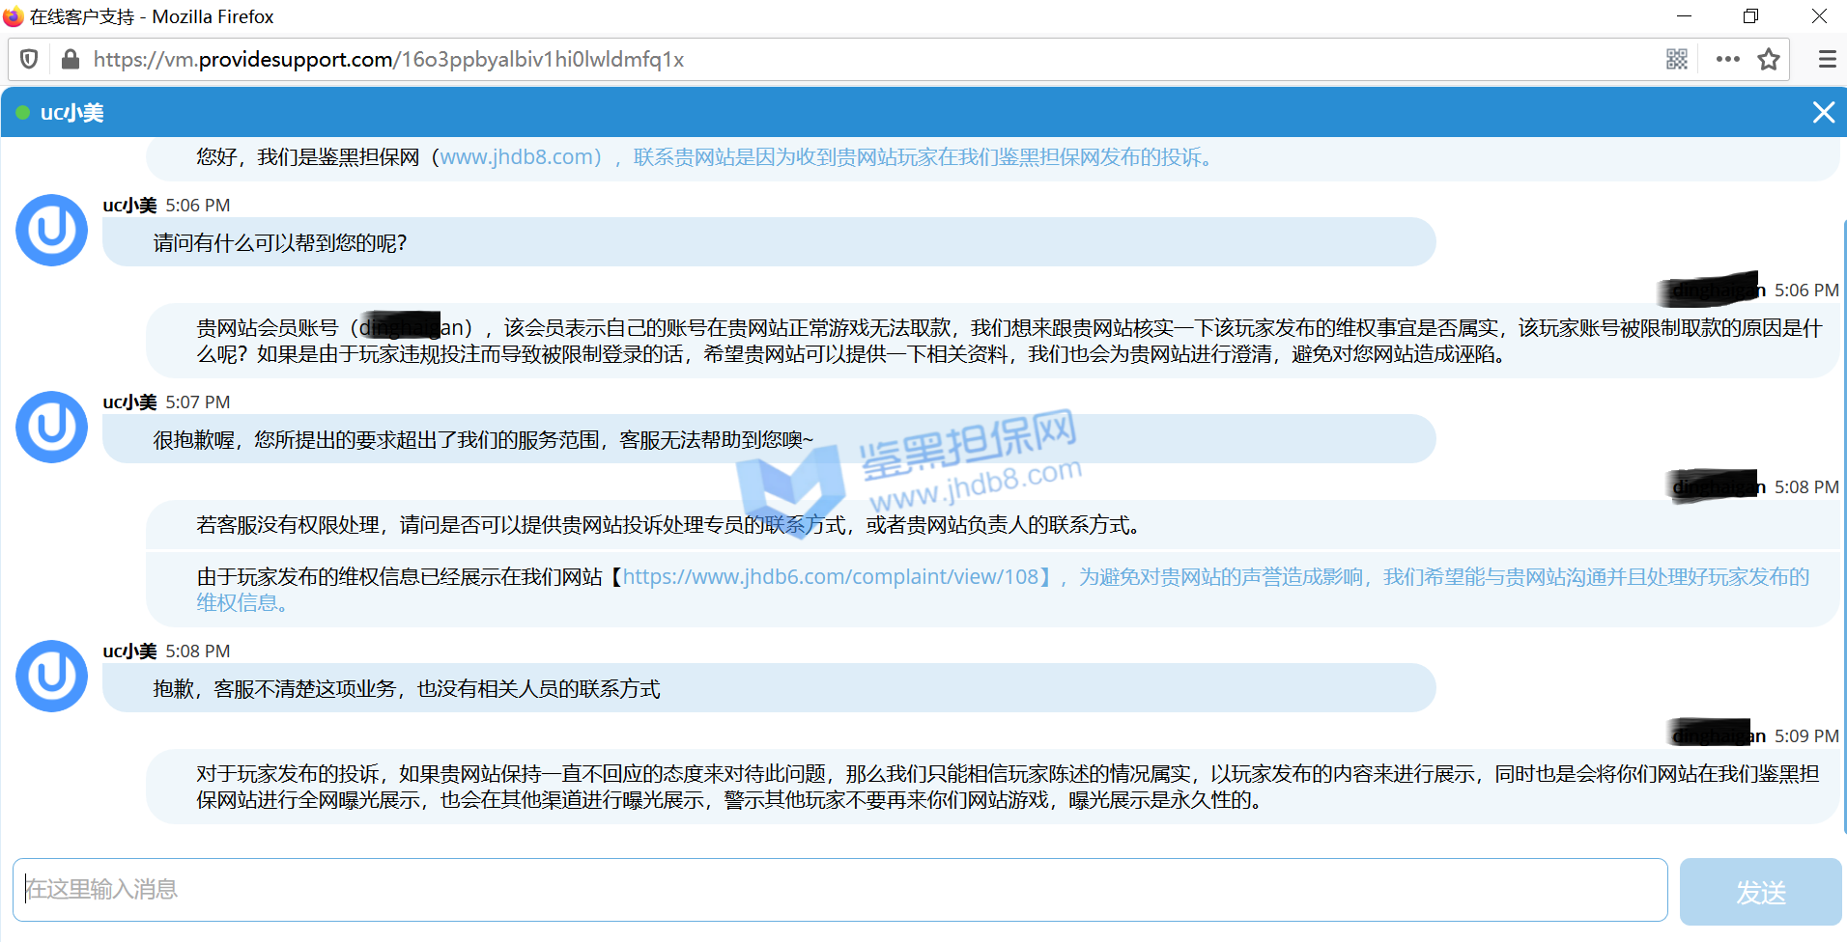Click the agent avatar beside 5:06 PM message
This screenshot has height=942, width=1847.
coord(52,231)
